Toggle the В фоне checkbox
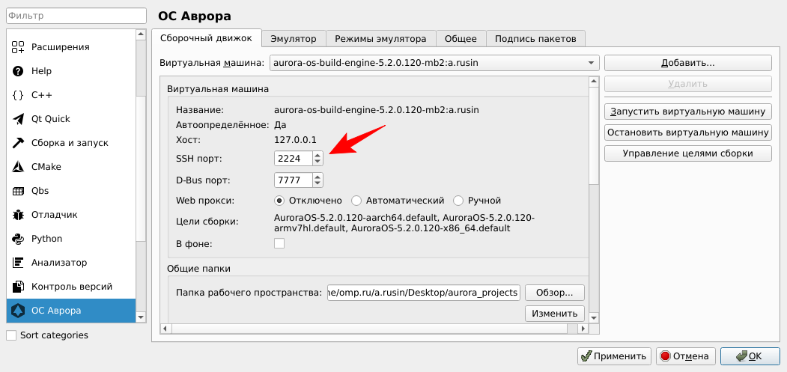This screenshot has height=372, width=787. coord(279,243)
